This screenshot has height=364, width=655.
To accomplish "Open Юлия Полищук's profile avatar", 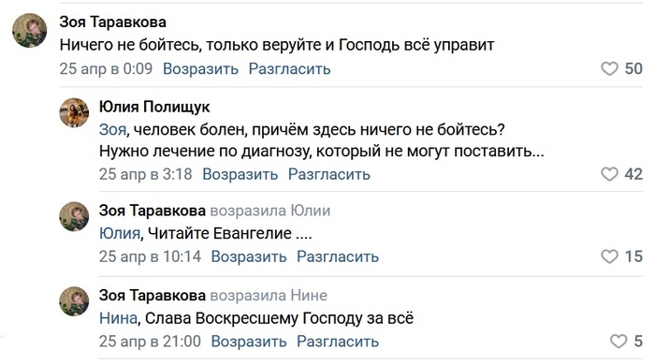I will pos(74,112).
